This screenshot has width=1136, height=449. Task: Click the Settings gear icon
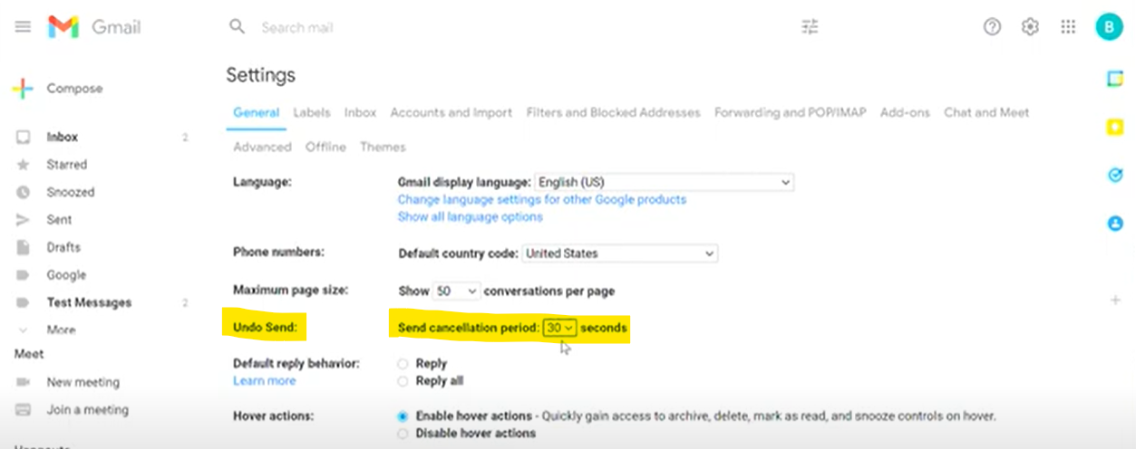pos(1030,27)
